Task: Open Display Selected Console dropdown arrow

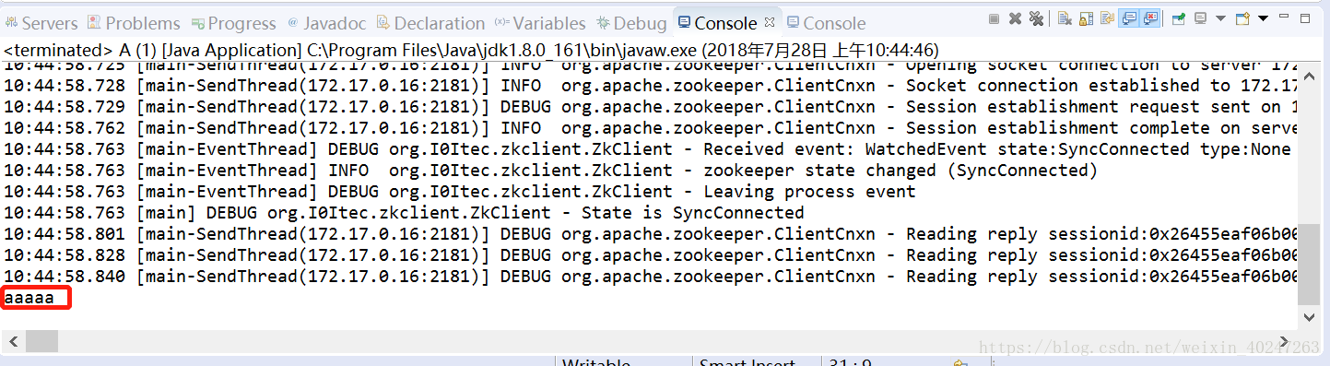Action: coord(1220,18)
